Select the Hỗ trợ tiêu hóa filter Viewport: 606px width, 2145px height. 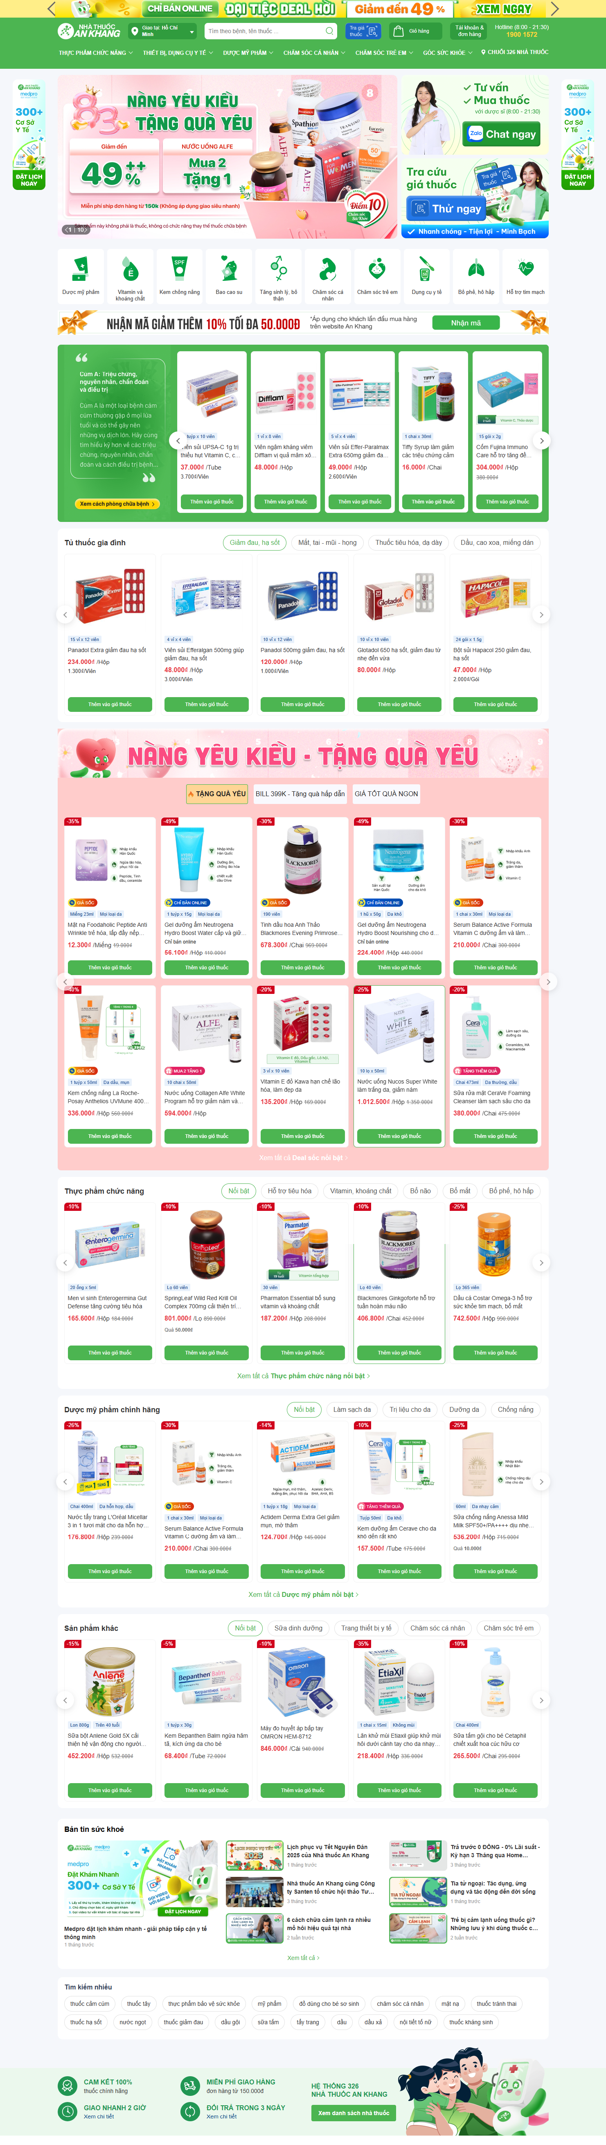point(290,1191)
